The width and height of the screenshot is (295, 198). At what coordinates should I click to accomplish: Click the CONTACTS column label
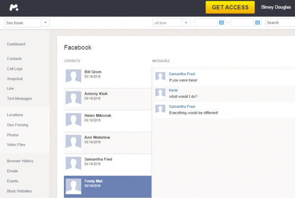72,61
